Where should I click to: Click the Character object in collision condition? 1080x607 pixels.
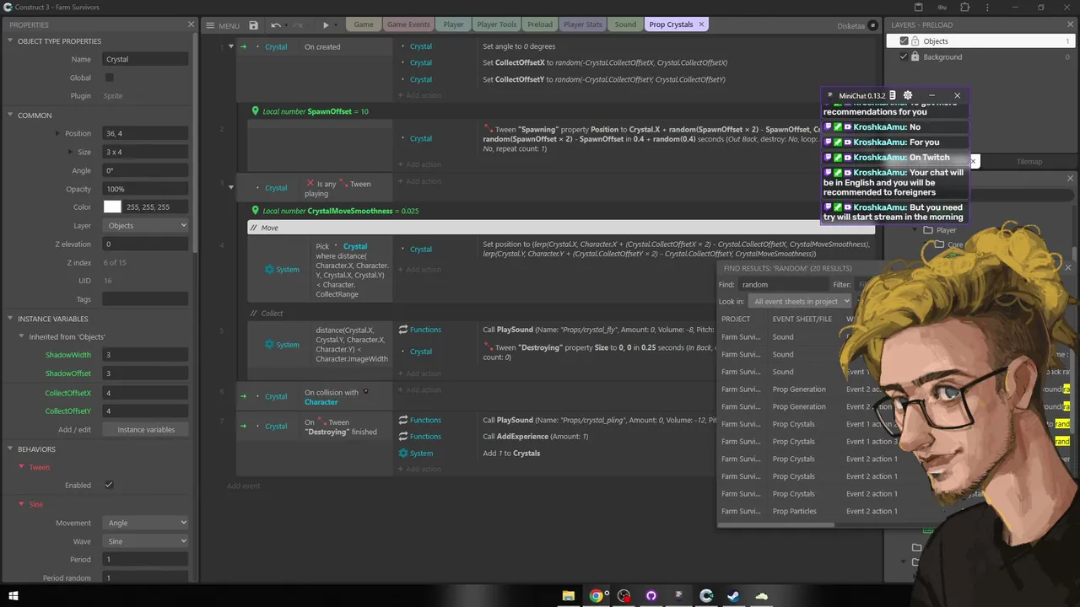(x=321, y=402)
